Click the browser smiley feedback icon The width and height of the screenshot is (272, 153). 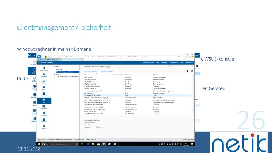(193, 57)
